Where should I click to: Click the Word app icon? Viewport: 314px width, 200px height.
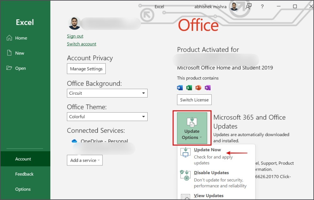coord(180,88)
